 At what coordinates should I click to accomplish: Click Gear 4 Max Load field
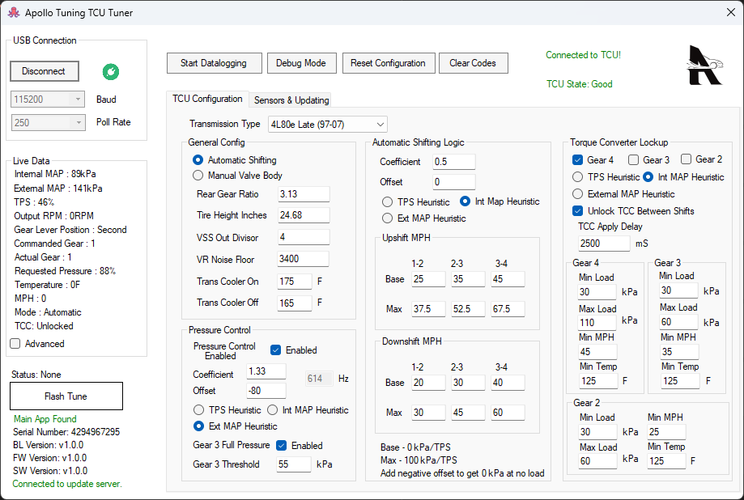597,323
